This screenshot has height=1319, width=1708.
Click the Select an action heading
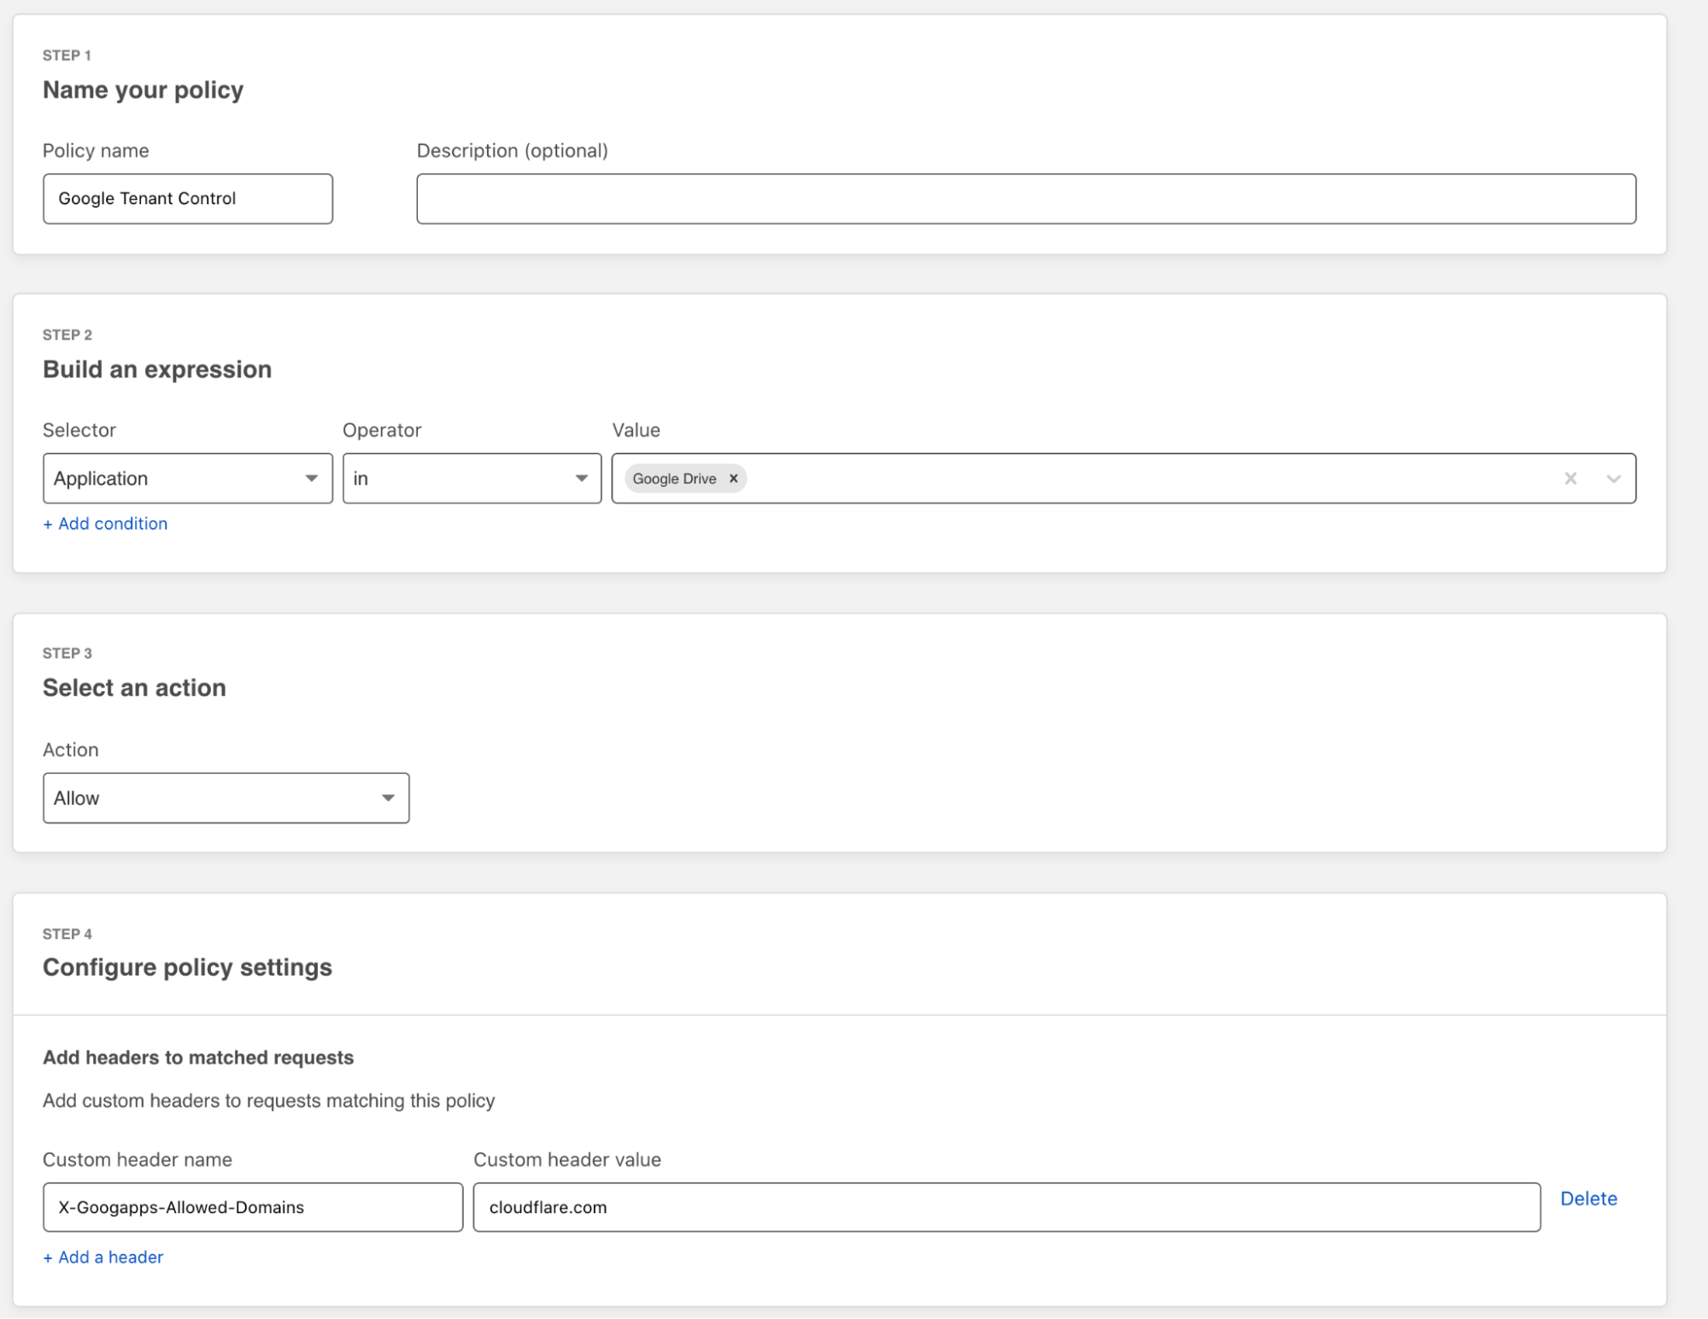(134, 688)
